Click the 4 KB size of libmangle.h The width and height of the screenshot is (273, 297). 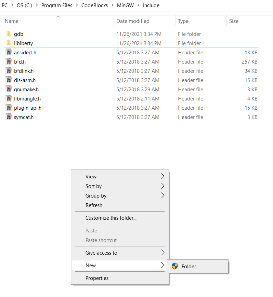click(x=252, y=99)
